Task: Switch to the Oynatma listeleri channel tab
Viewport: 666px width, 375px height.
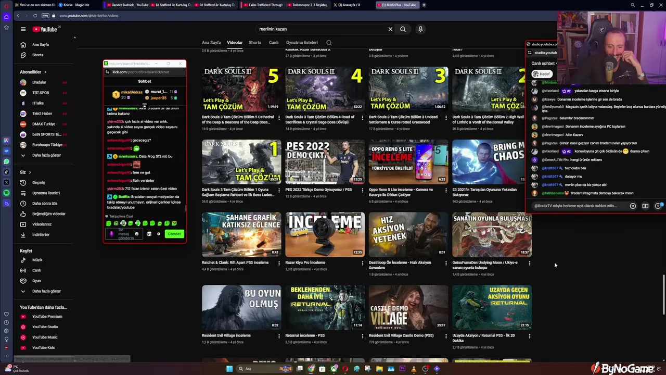Action: coord(302,43)
